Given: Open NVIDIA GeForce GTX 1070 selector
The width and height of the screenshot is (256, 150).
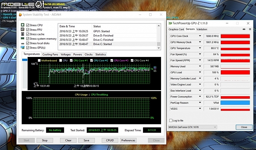Looking at the screenshot, I should tap(192, 127).
